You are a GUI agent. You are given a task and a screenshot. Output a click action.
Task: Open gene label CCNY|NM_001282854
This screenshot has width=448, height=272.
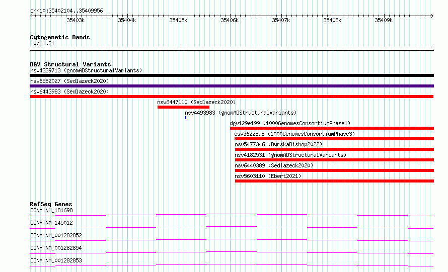click(56, 248)
